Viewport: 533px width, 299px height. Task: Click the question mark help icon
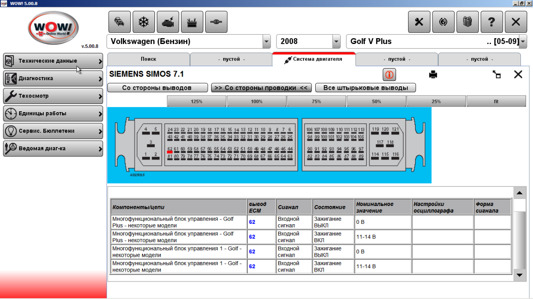[491, 22]
